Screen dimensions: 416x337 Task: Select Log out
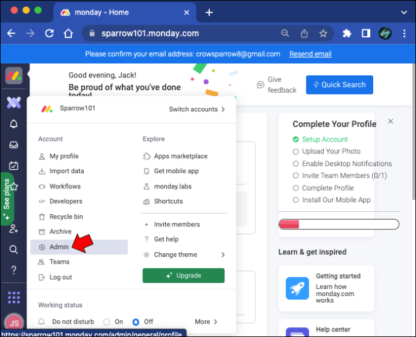point(79,277)
